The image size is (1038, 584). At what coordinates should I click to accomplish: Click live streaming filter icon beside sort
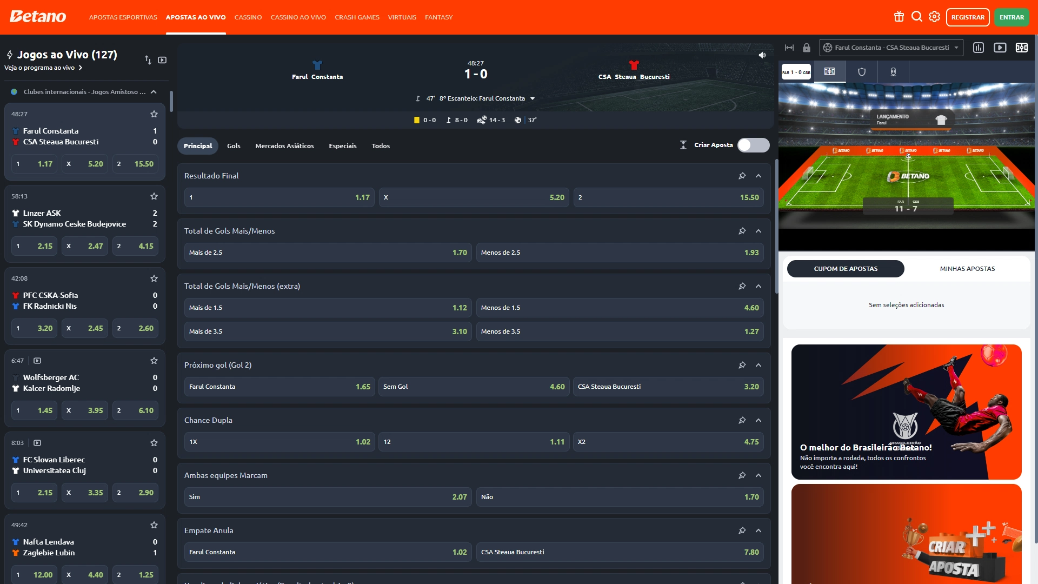(162, 59)
